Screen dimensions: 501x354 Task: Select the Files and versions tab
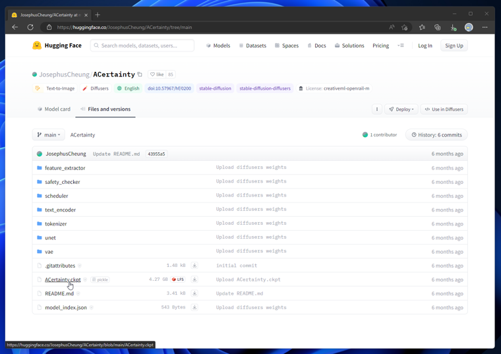tap(105, 109)
